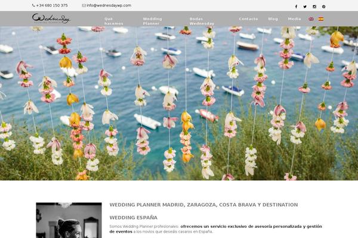Image resolution: width=358 pixels, height=238 pixels.
Task: Open the Pinterest social icon
Action: pyautogui.click(x=324, y=7)
